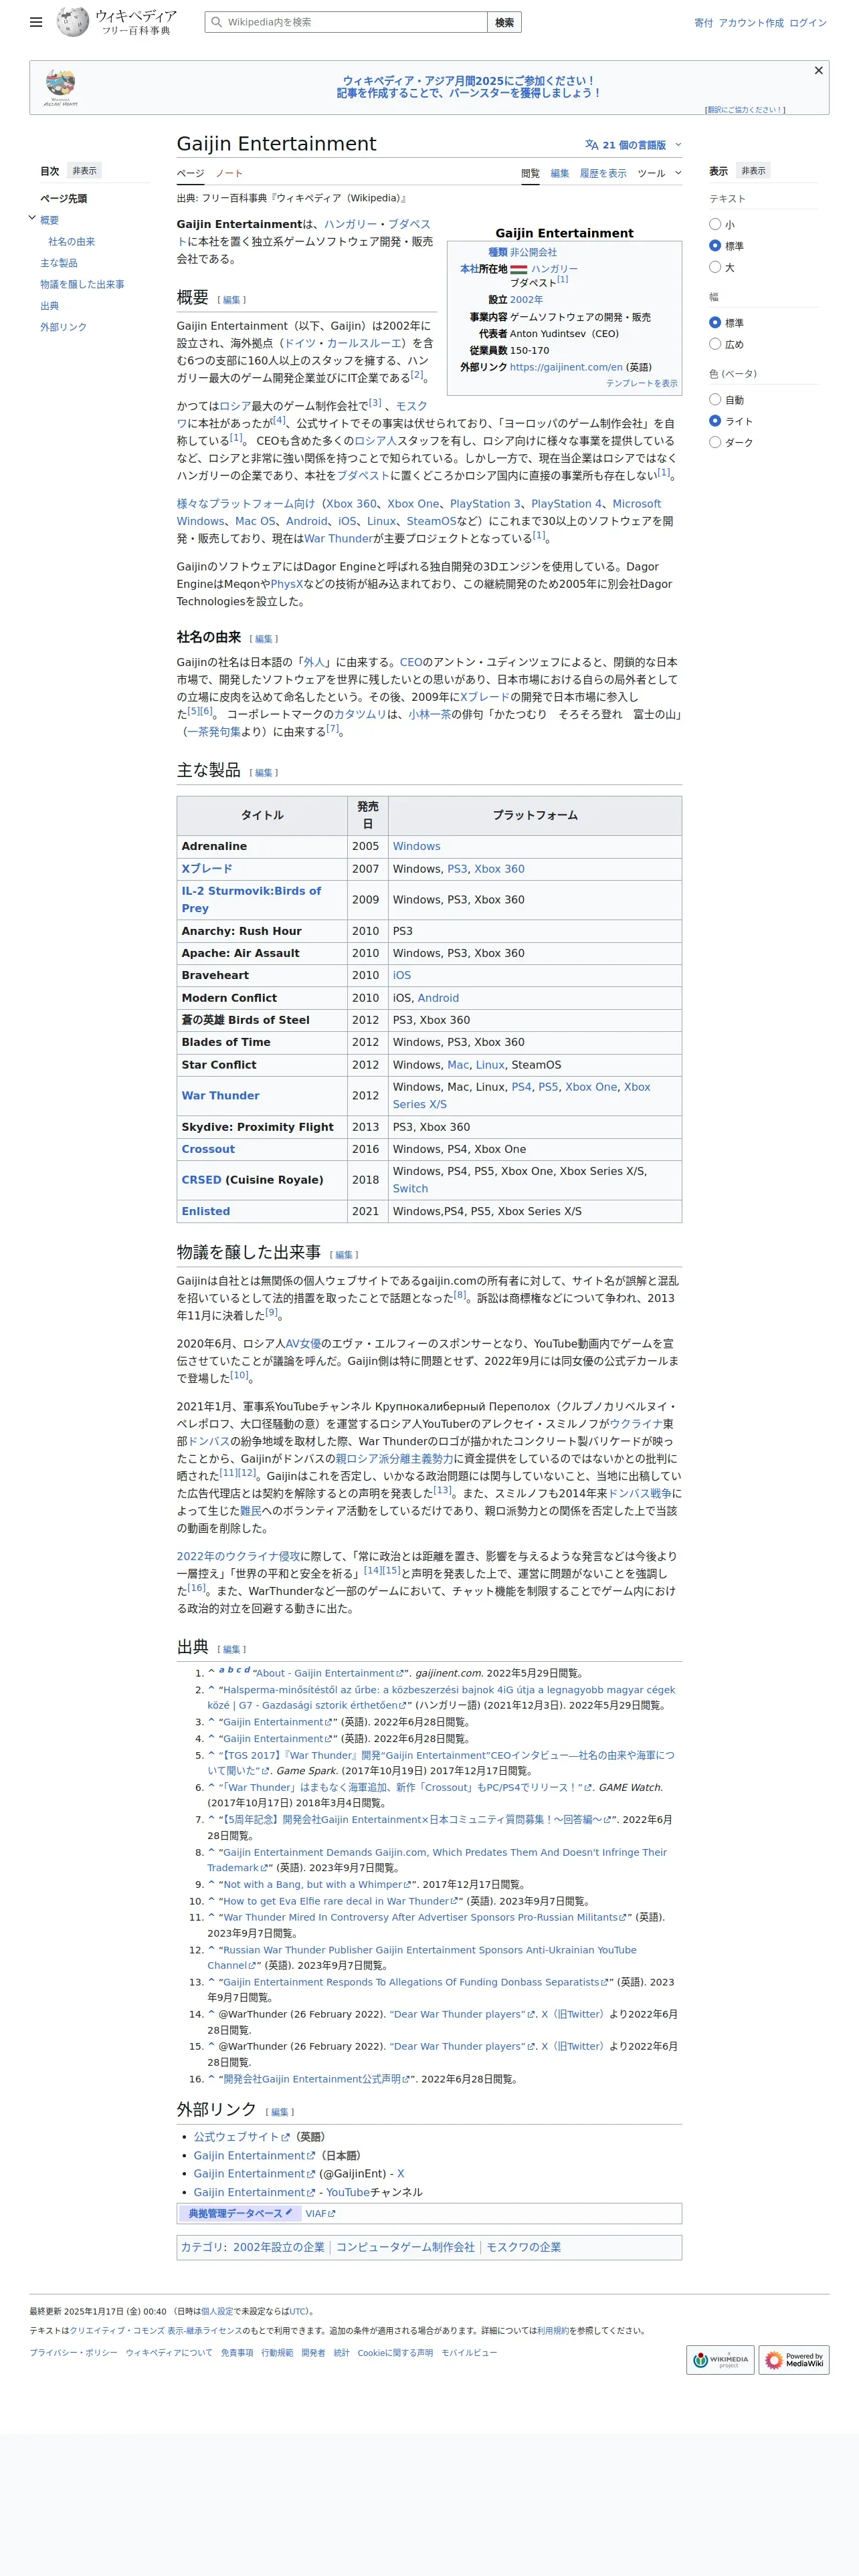Select 標準 text size radio button
The height and width of the screenshot is (2576, 859).
715,245
